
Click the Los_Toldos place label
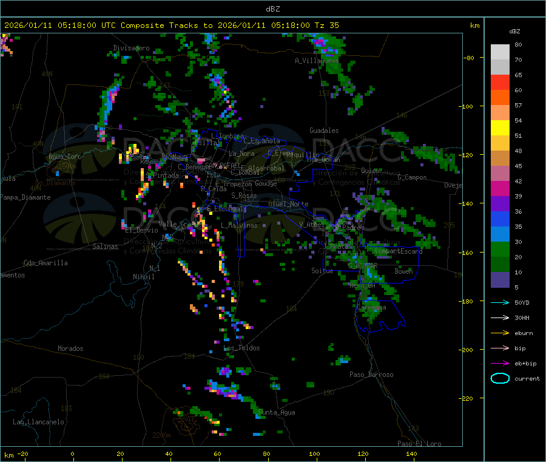tap(241, 348)
